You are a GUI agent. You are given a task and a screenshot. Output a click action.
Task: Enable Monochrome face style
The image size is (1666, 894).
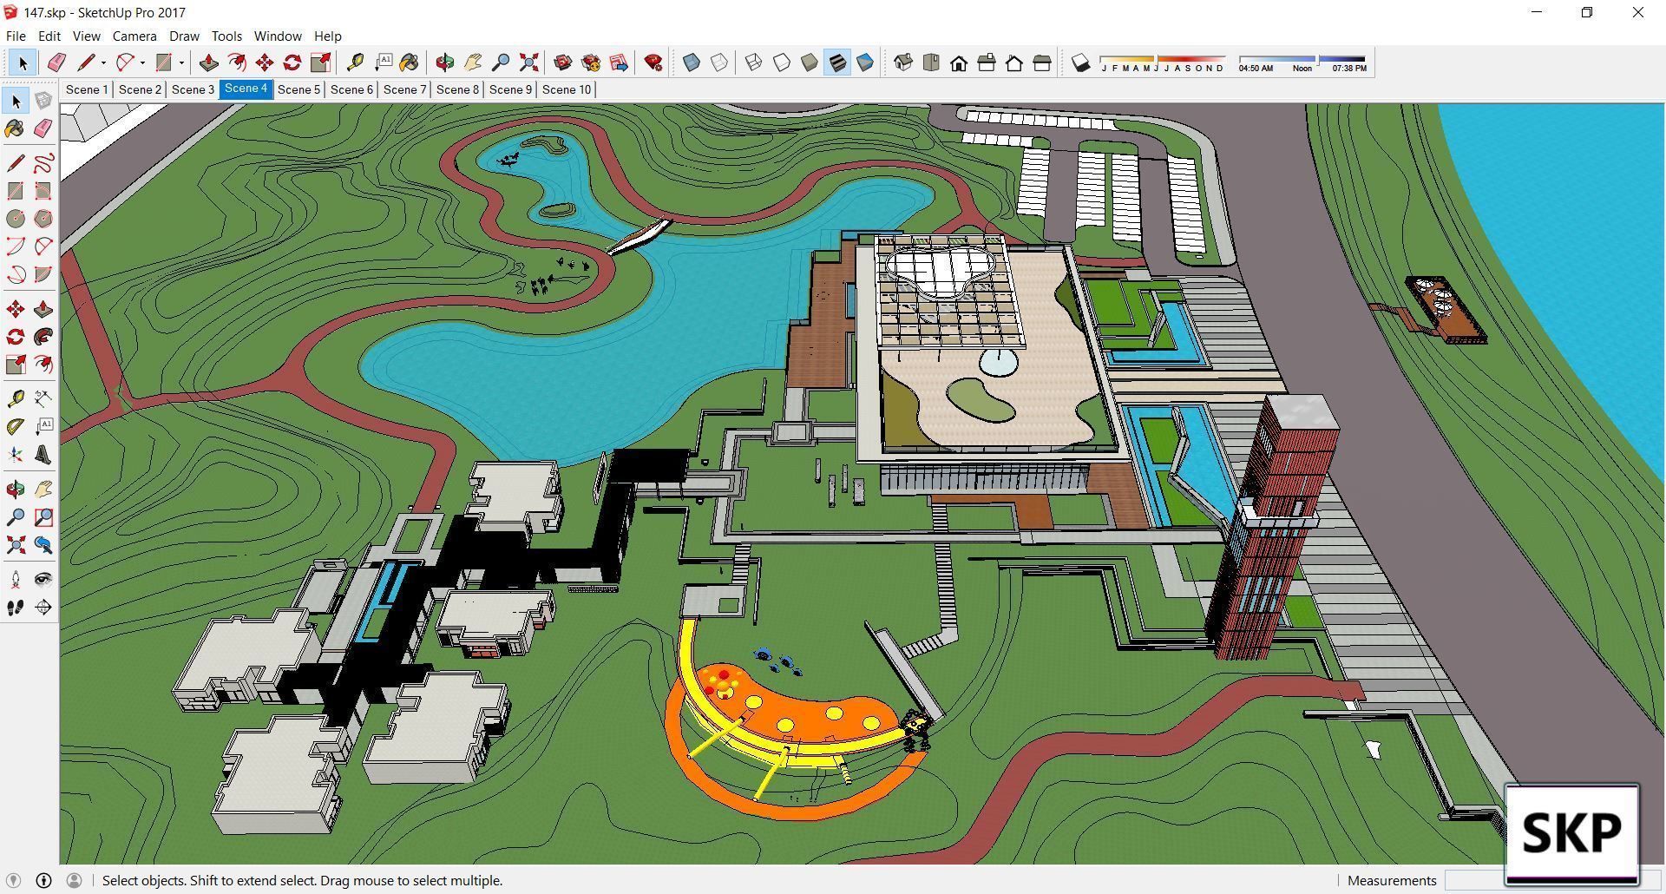pyautogui.click(x=865, y=62)
